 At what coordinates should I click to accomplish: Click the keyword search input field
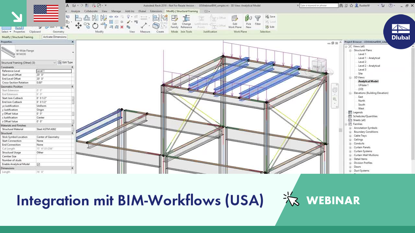(x=319, y=5)
